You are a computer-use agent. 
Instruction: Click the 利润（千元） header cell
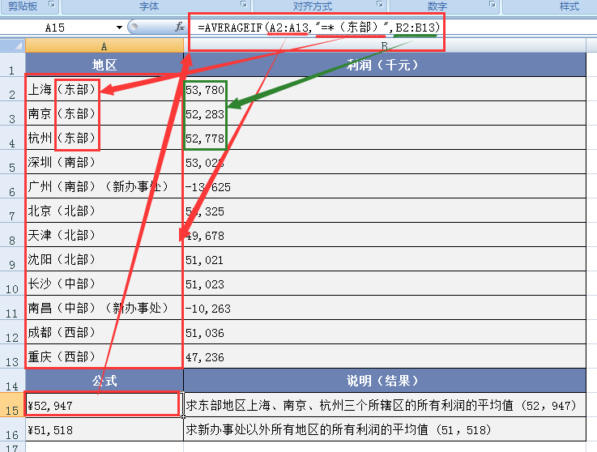pos(385,65)
